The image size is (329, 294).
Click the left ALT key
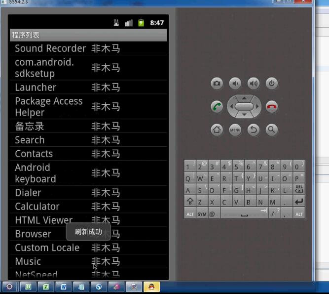[x=190, y=213]
